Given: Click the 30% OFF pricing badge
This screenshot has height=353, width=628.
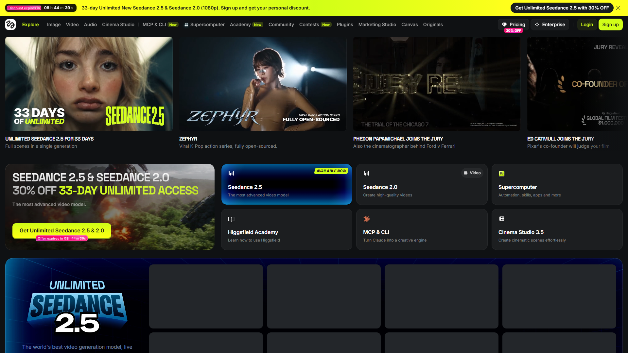Looking at the screenshot, I should click(x=514, y=31).
